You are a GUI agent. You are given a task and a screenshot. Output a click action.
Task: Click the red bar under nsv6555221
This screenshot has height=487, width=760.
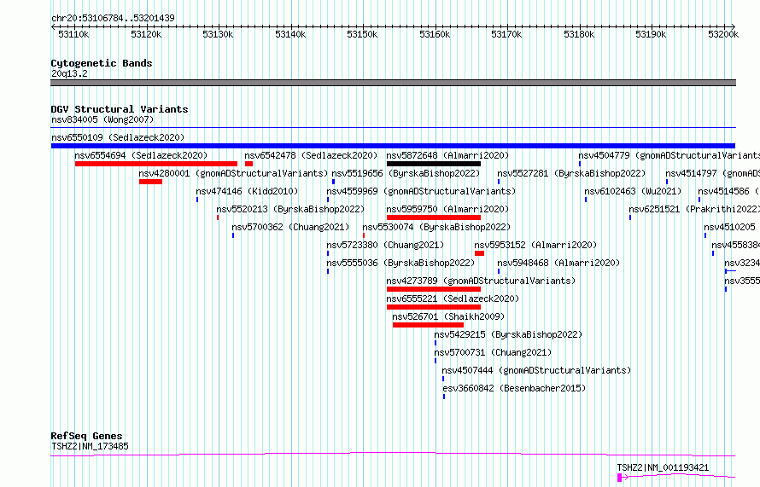[x=434, y=307]
